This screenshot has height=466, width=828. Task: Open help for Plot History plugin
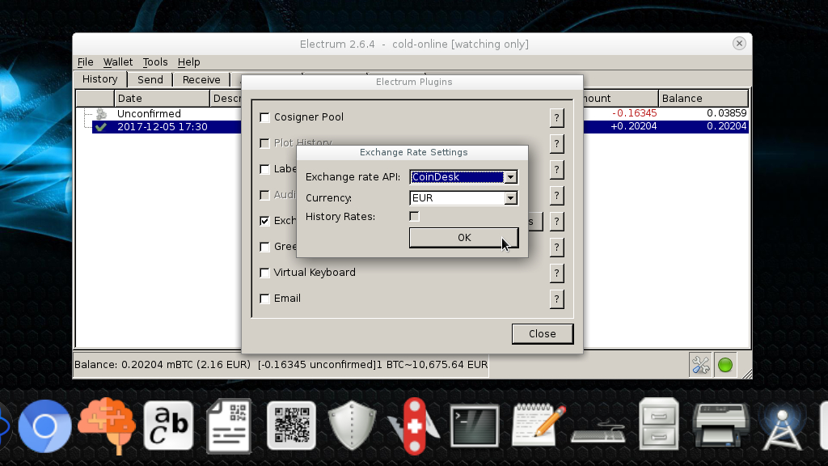[556, 144]
